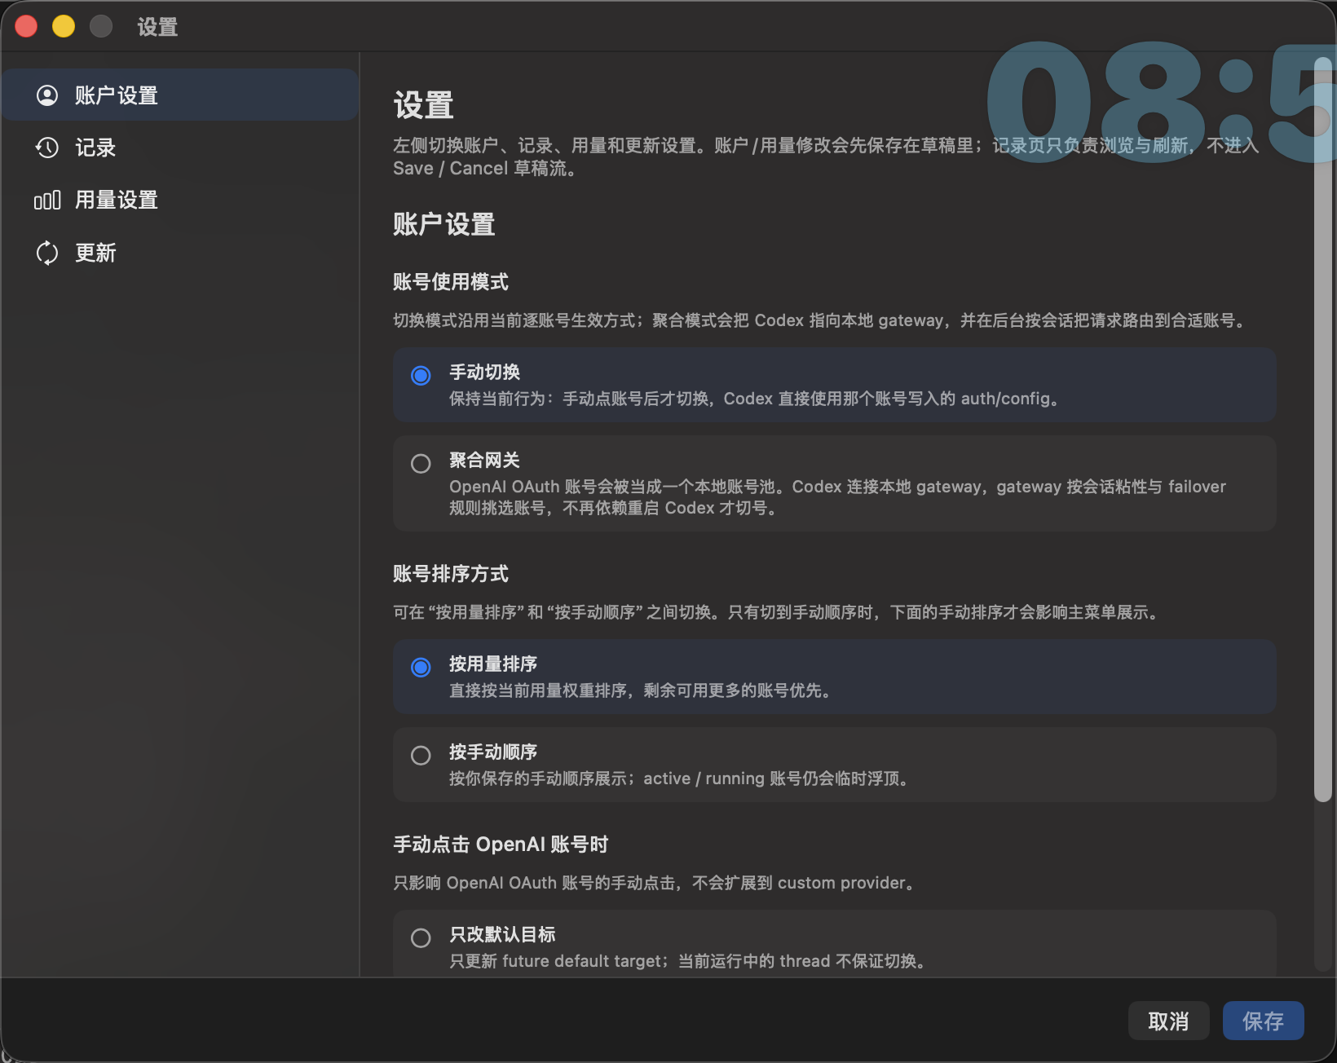Click the bar chart icon beside 用量设置
The width and height of the screenshot is (1337, 1063).
pos(47,201)
